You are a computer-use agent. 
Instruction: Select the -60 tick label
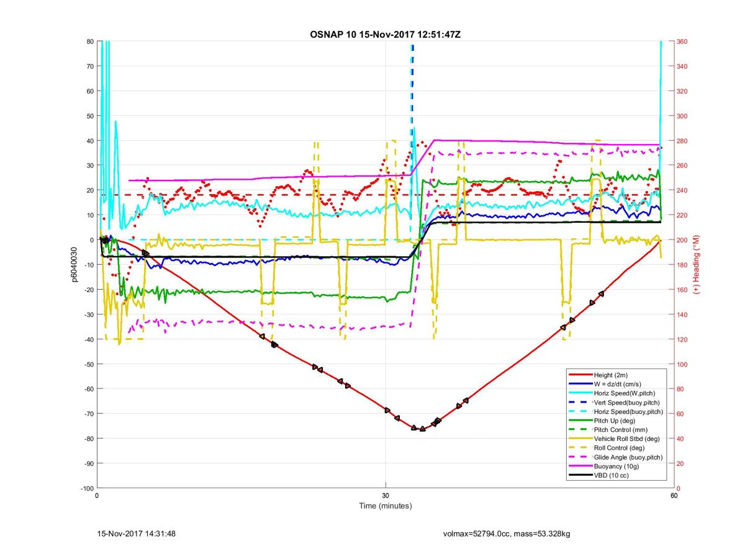click(x=88, y=389)
